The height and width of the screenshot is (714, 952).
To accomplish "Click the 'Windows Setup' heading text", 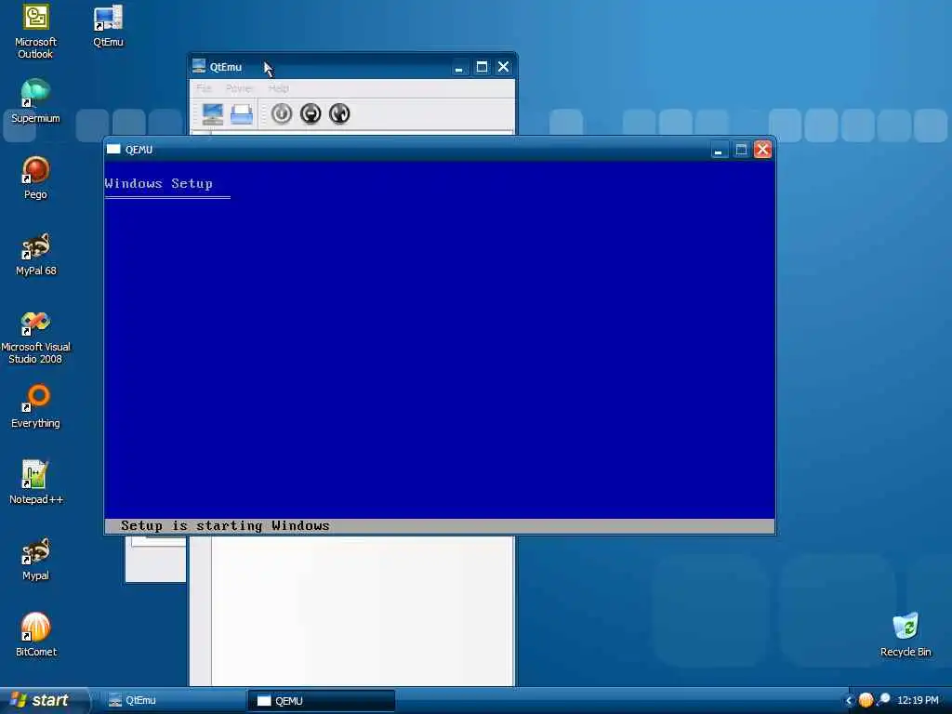I will point(158,183).
